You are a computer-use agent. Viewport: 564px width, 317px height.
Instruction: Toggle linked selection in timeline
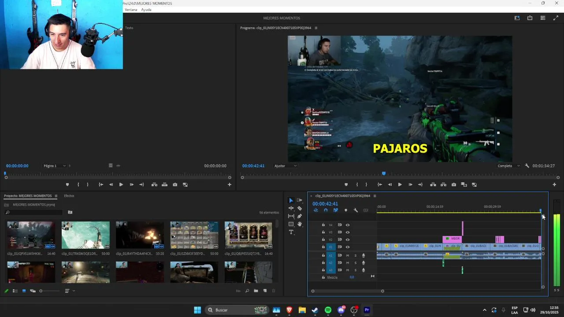point(336,210)
